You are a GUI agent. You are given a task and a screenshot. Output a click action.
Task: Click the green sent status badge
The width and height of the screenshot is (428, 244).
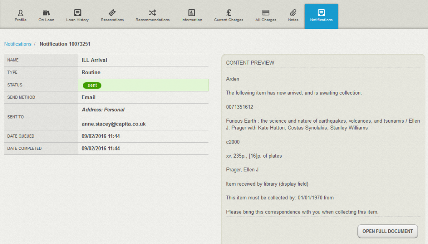(x=92, y=85)
